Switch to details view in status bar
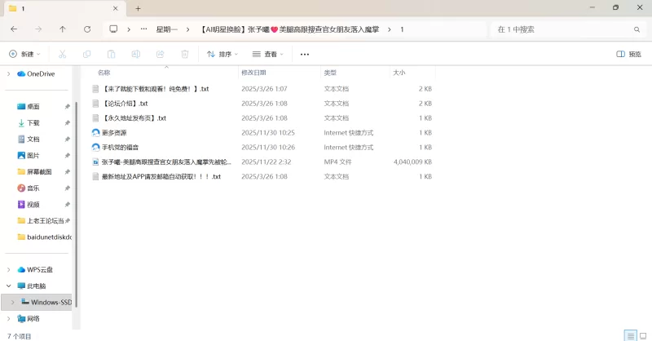Viewport: 652px width, 341px height. click(x=629, y=335)
